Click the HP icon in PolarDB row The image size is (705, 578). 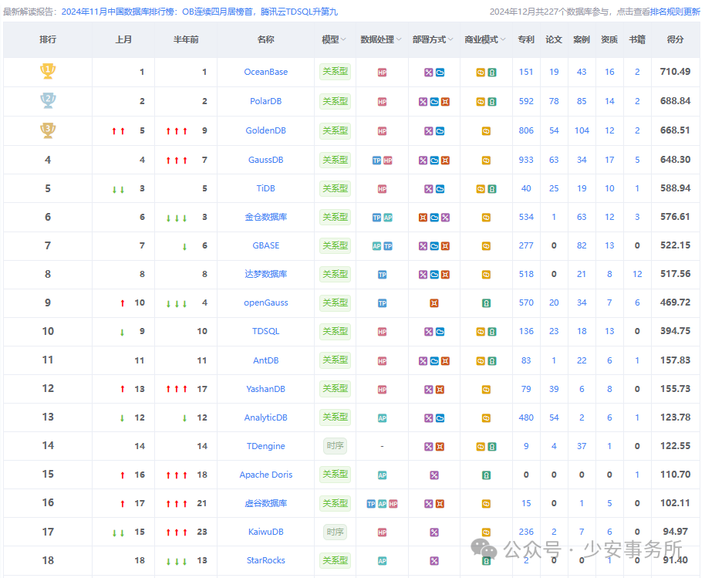(382, 102)
